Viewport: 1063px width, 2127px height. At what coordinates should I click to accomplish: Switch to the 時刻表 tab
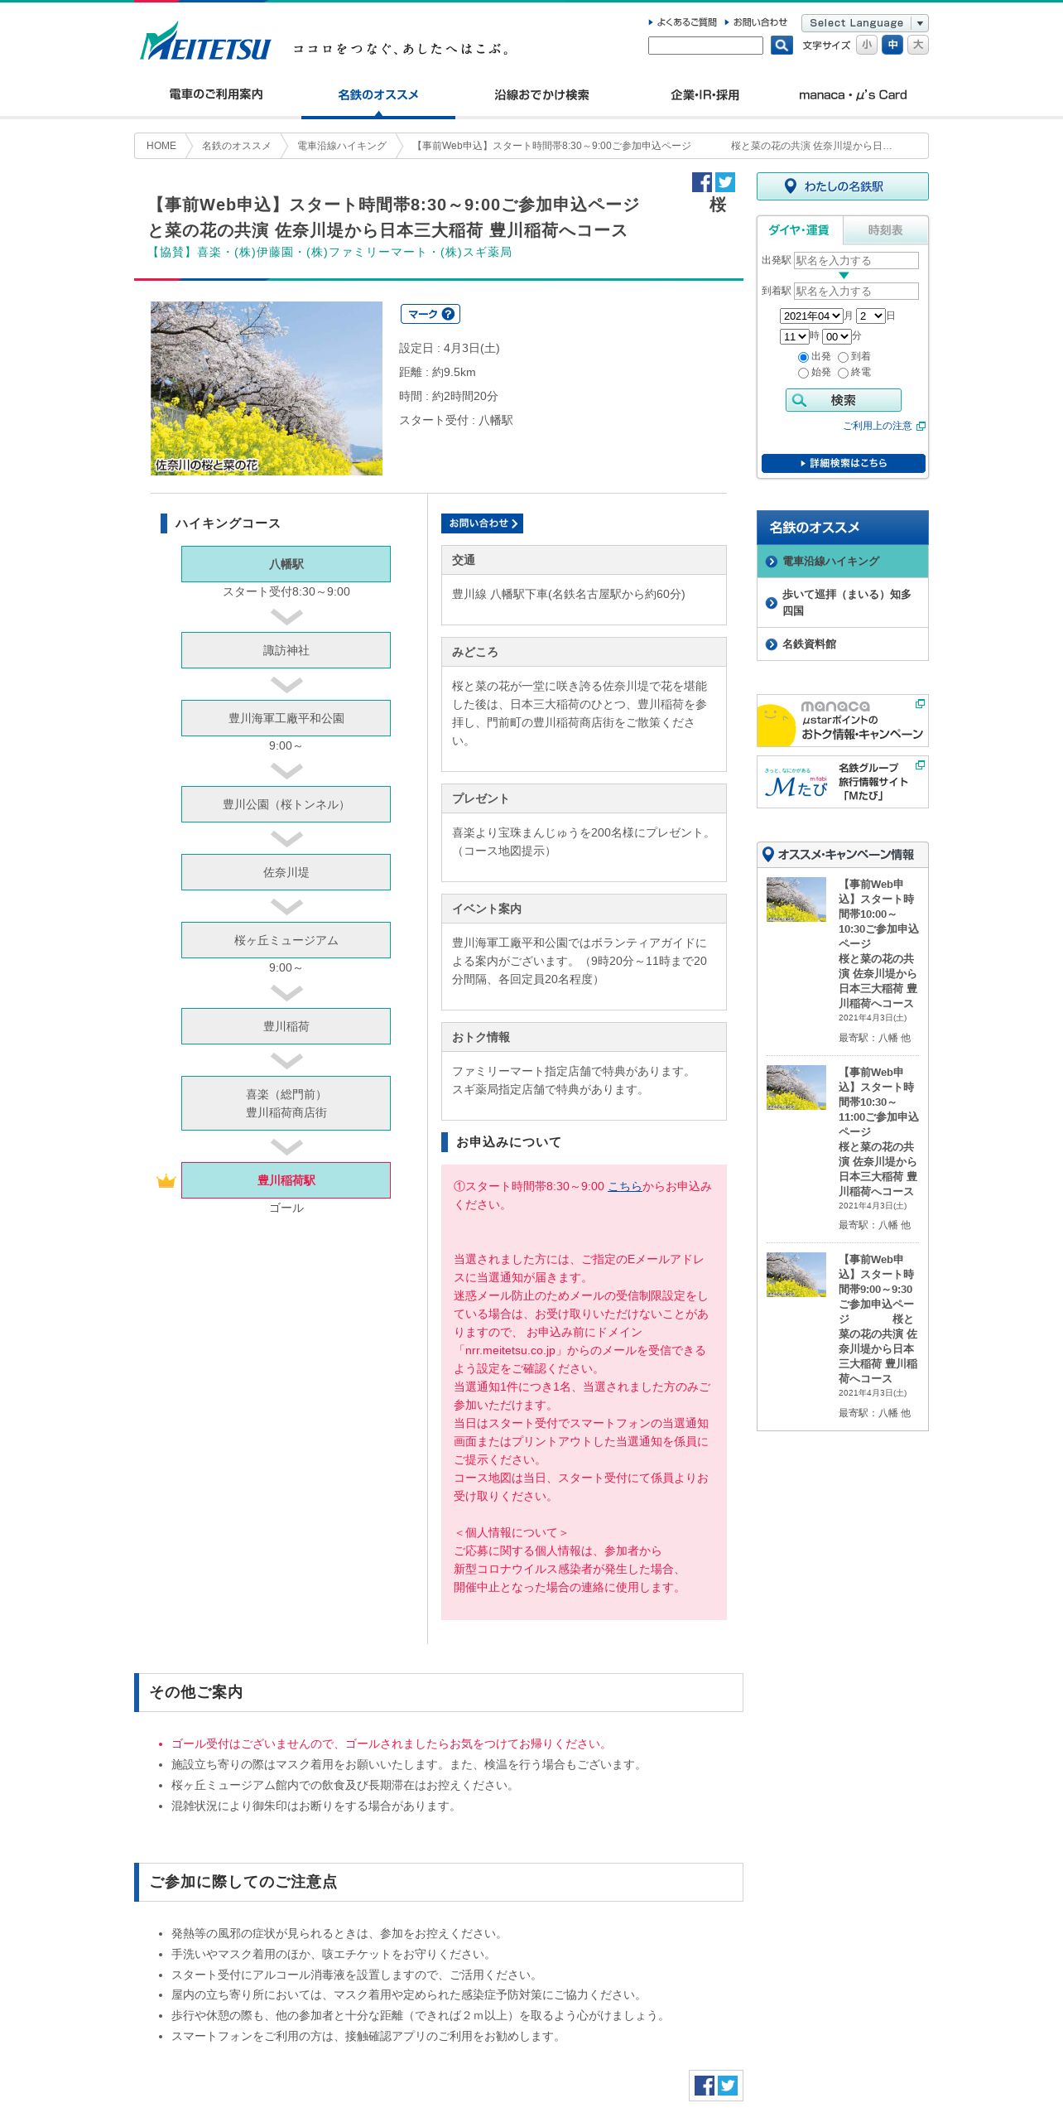pos(885,230)
